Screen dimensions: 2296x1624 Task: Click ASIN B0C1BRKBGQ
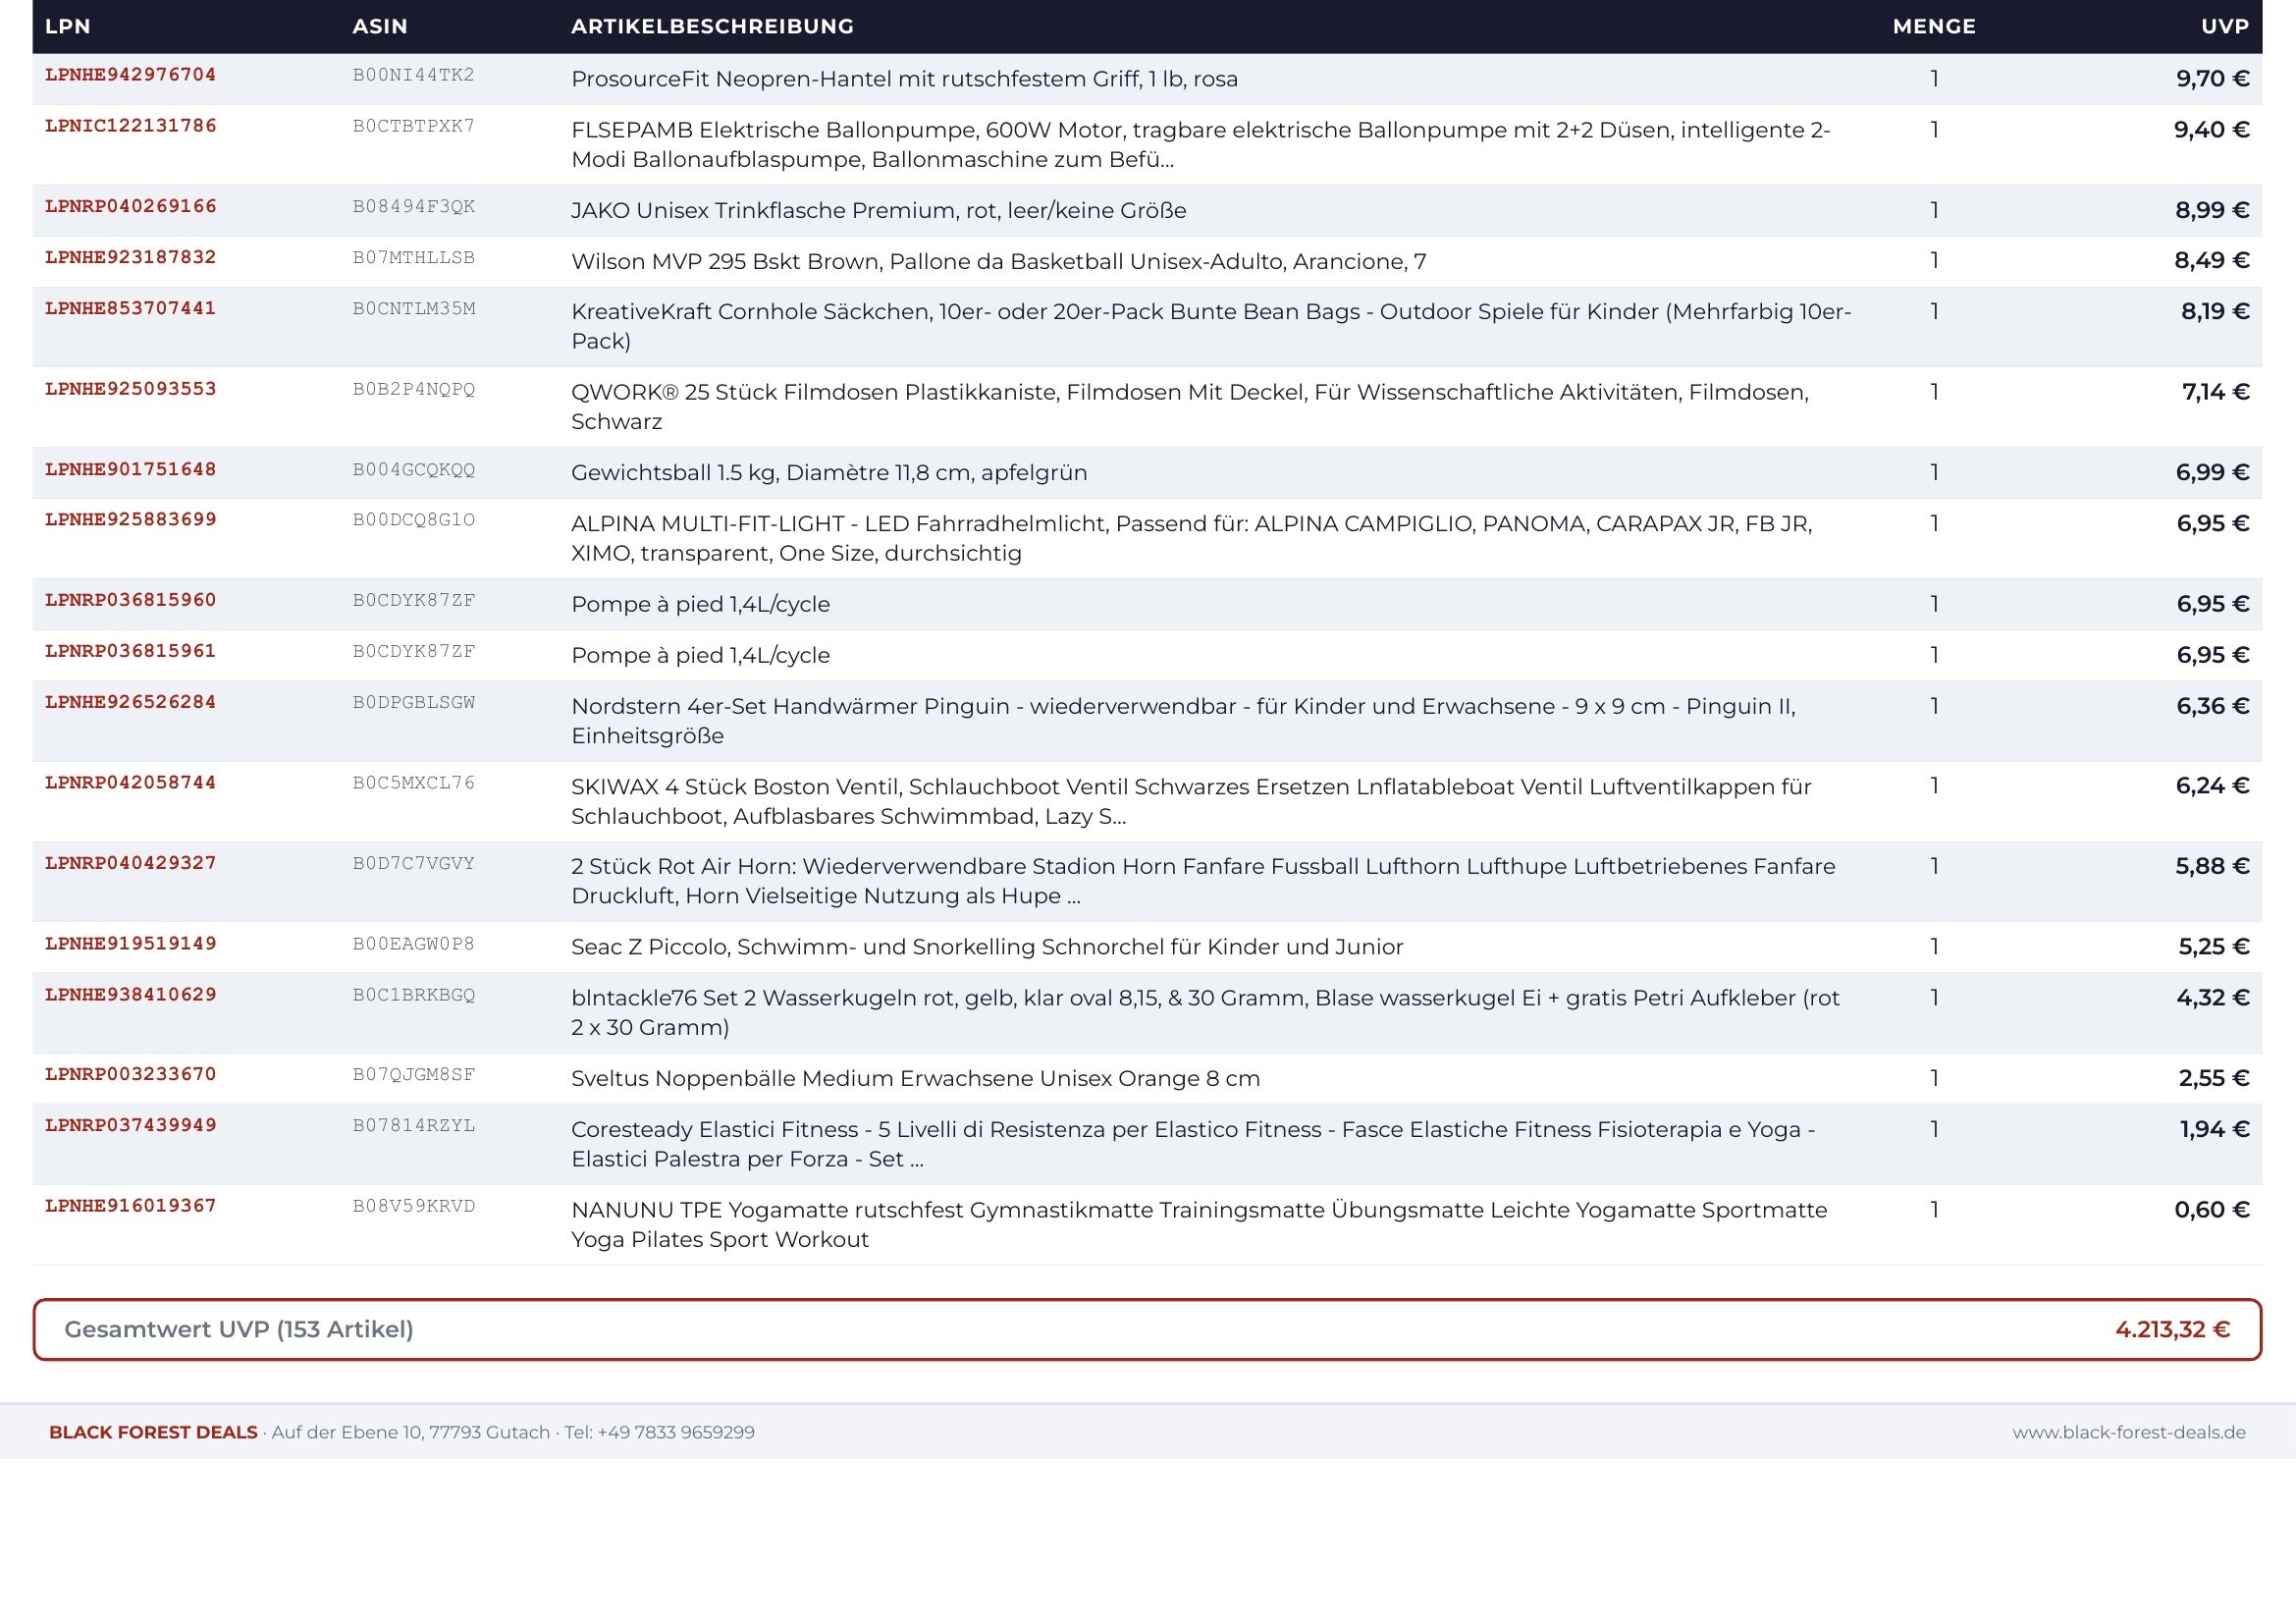[414, 995]
